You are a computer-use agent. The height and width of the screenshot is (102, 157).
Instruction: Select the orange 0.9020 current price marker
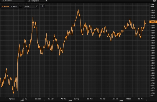(x=153, y=22)
